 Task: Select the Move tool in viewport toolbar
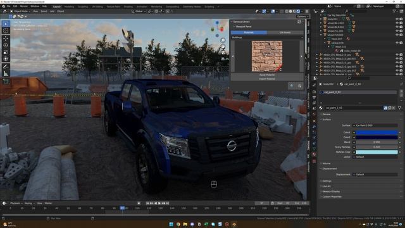coord(6,38)
